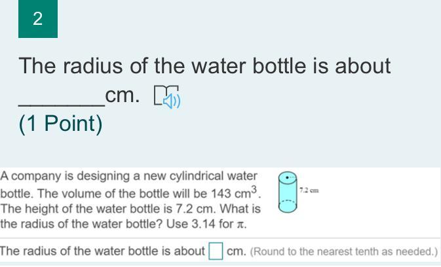Click the "What is" question text
This screenshot has height=267, width=441.
coord(243,209)
